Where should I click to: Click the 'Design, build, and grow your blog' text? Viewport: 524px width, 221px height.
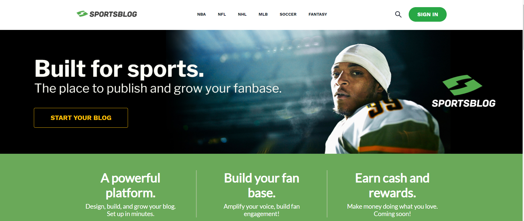tap(130, 206)
